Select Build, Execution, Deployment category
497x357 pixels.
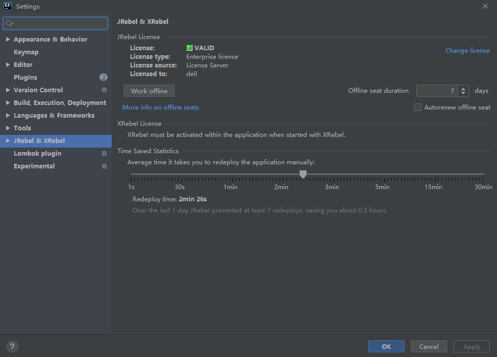60,103
